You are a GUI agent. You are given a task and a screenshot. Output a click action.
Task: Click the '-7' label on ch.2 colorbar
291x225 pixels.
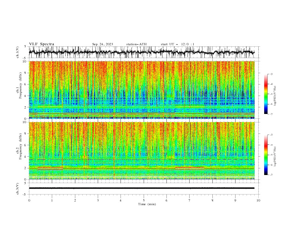tap(271, 175)
